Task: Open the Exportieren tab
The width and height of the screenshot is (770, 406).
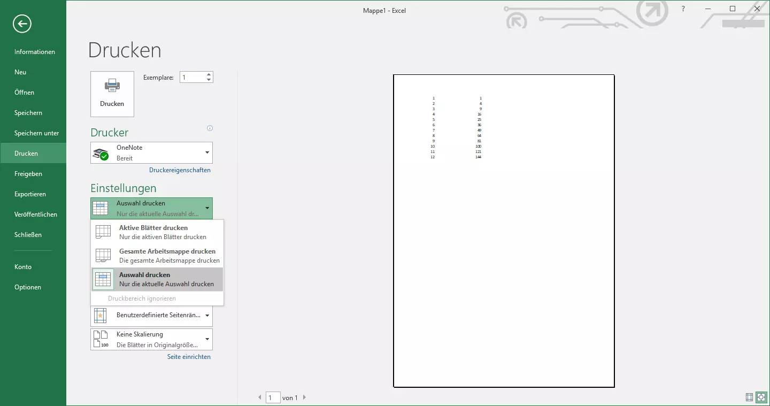Action: pos(33,194)
